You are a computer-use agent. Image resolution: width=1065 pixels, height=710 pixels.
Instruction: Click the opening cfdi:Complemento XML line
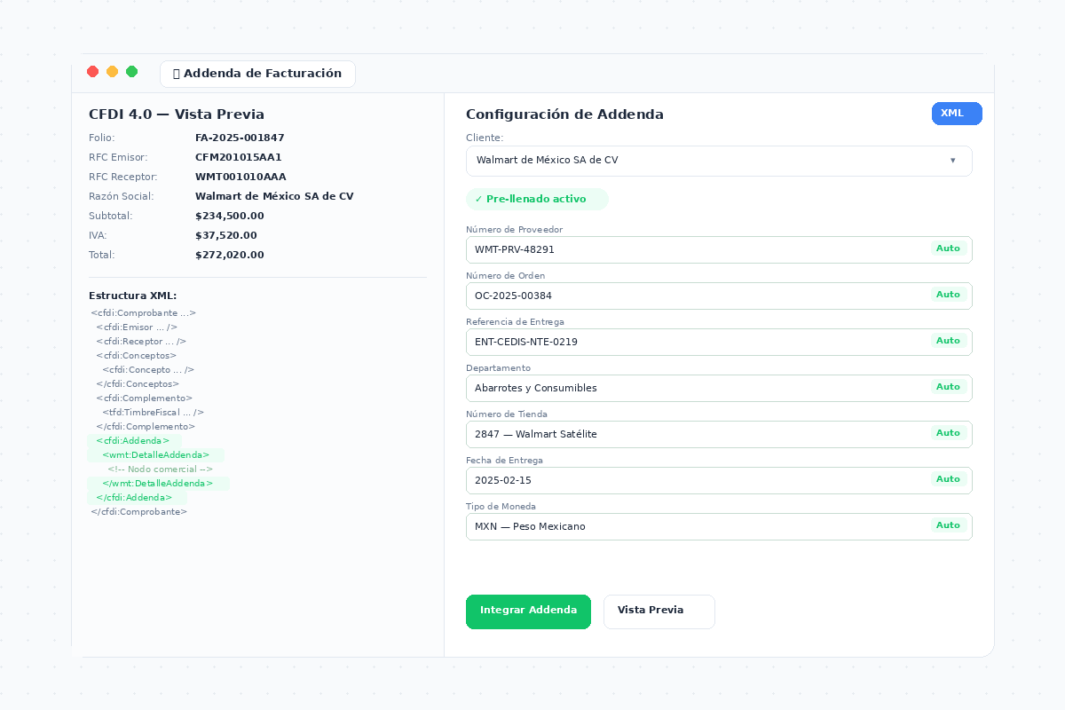(145, 398)
